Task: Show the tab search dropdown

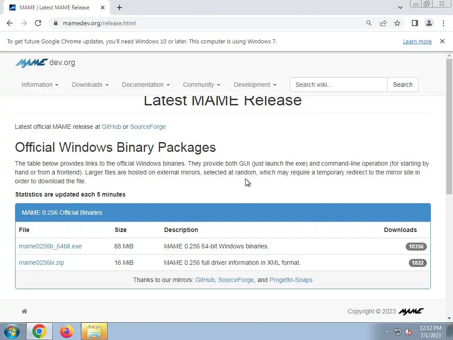Action: pyautogui.click(x=400, y=8)
